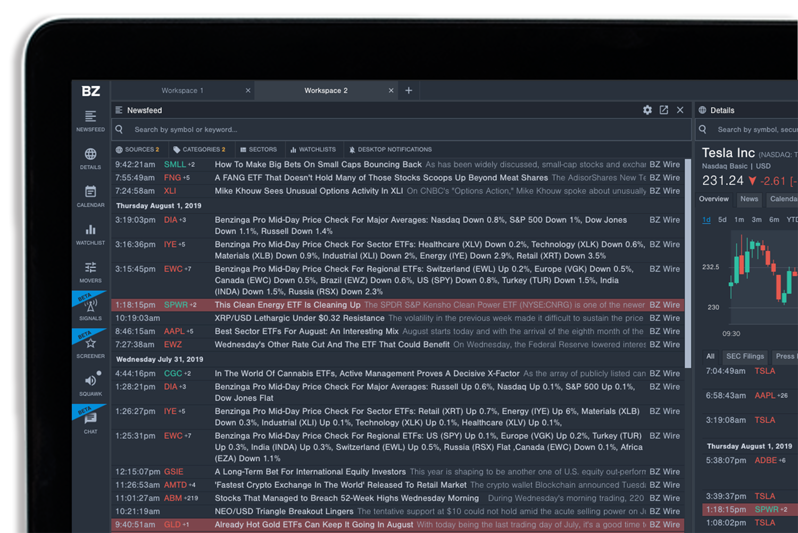Close the Workspace 2 tab
Screen dimensions: 798x533
[391, 91]
